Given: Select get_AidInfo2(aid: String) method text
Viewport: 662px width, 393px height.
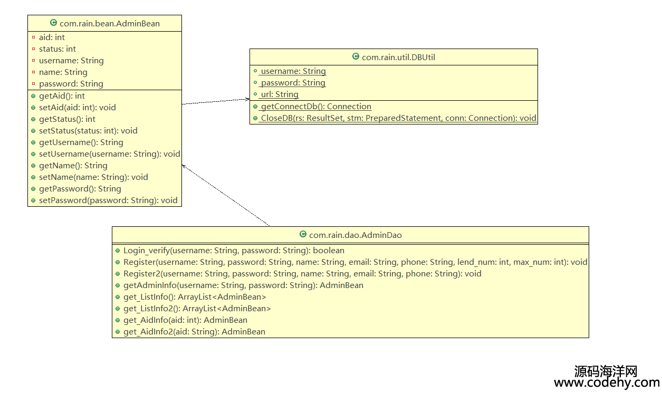Looking at the screenshot, I should pos(194,332).
